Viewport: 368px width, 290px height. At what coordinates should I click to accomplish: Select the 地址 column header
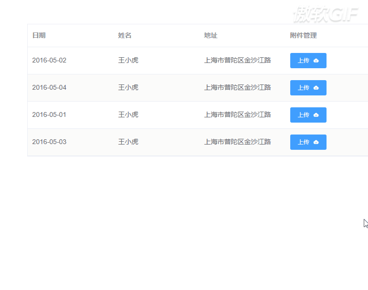tap(211, 35)
